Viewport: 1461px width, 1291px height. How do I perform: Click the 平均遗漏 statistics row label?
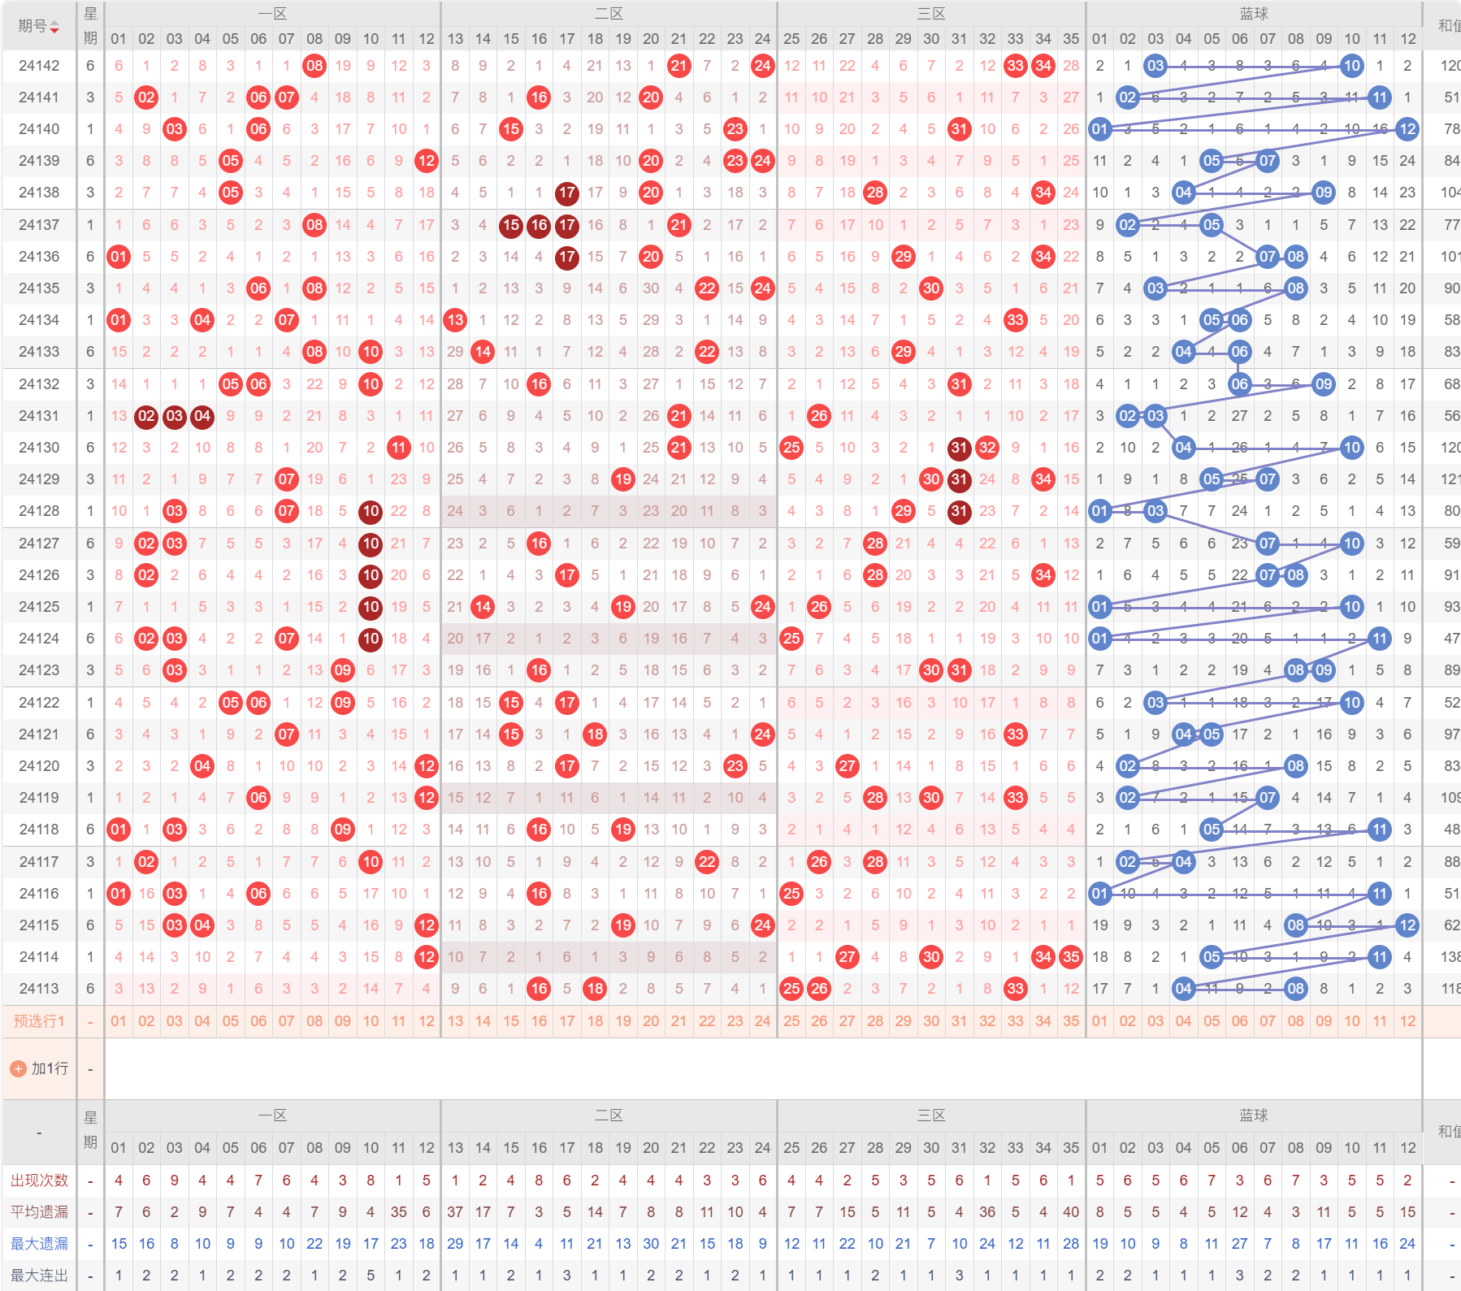point(39,1212)
